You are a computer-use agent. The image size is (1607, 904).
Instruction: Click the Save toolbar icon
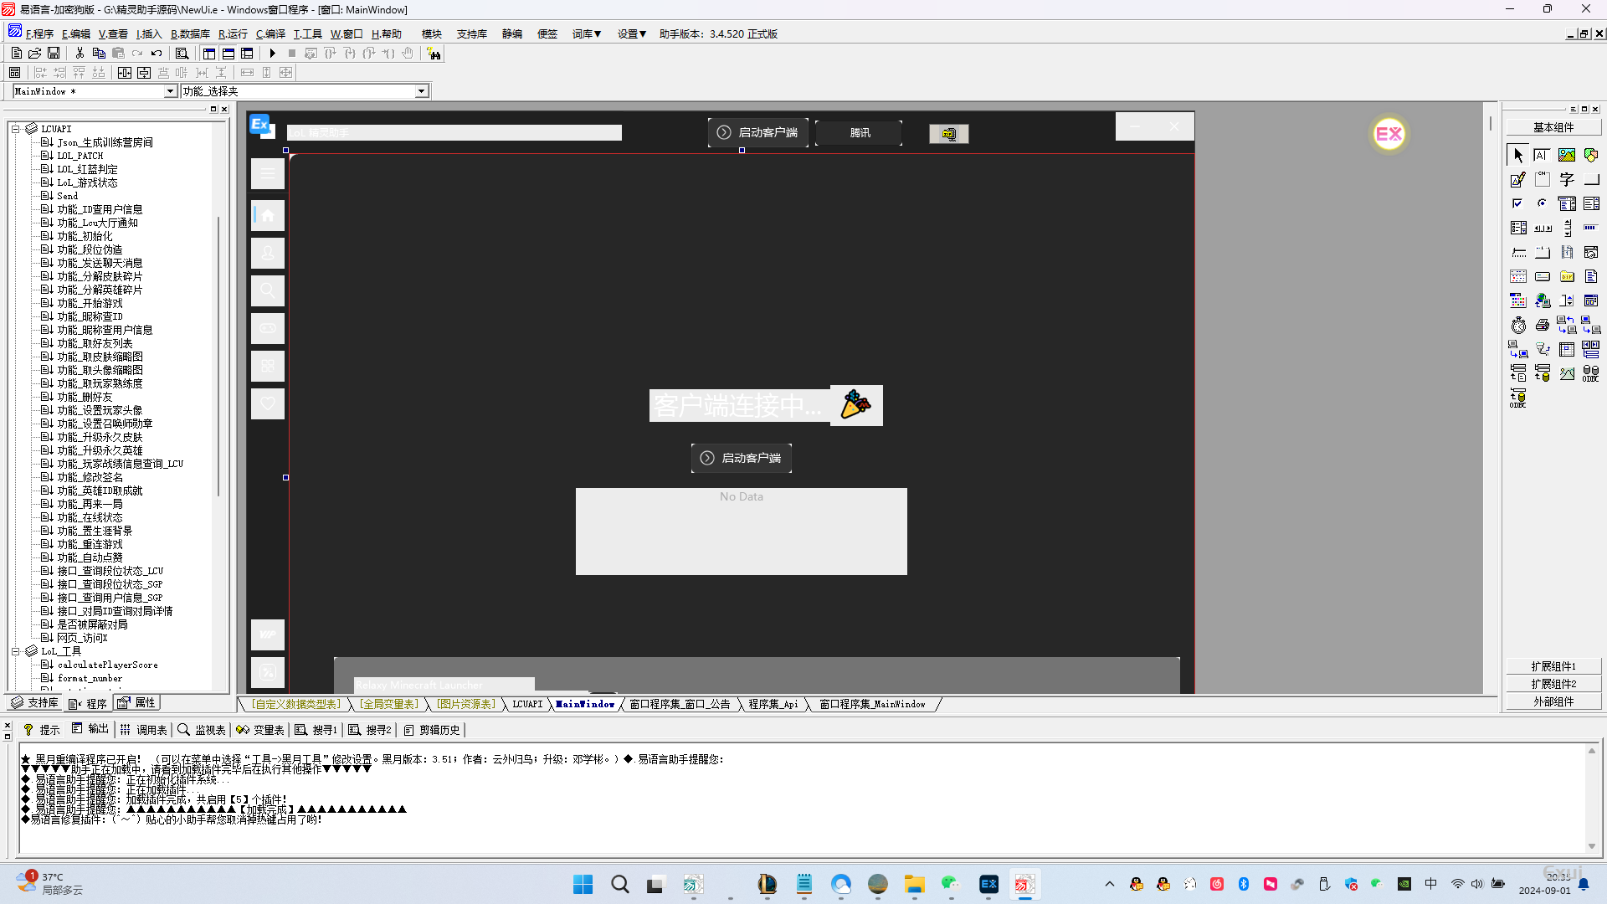pos(54,53)
